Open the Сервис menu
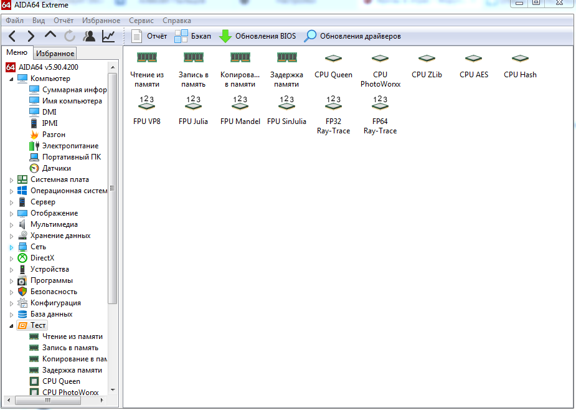This screenshot has width=576, height=410. (141, 21)
